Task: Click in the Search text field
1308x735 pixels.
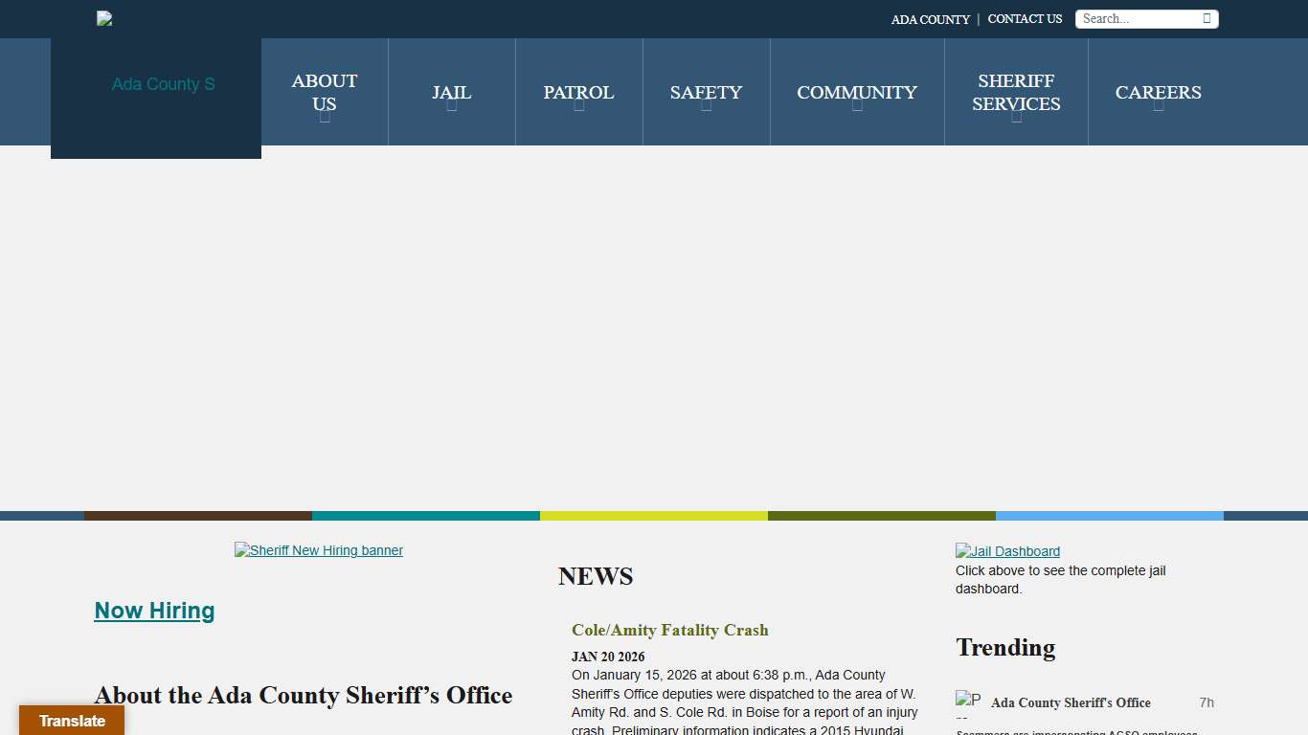Action: [1138, 18]
